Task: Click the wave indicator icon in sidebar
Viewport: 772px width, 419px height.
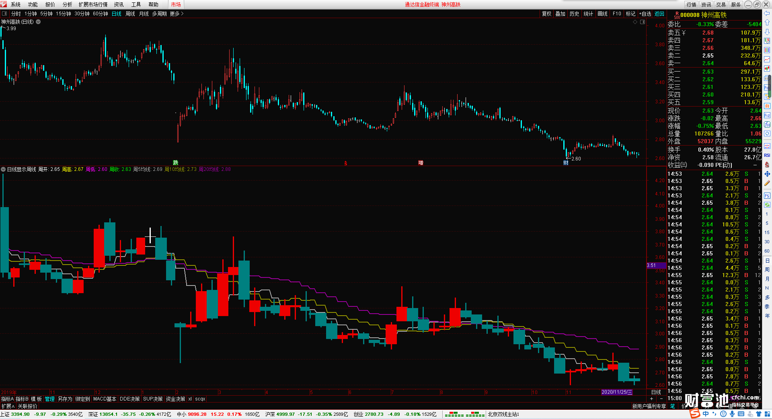Action: point(767,146)
